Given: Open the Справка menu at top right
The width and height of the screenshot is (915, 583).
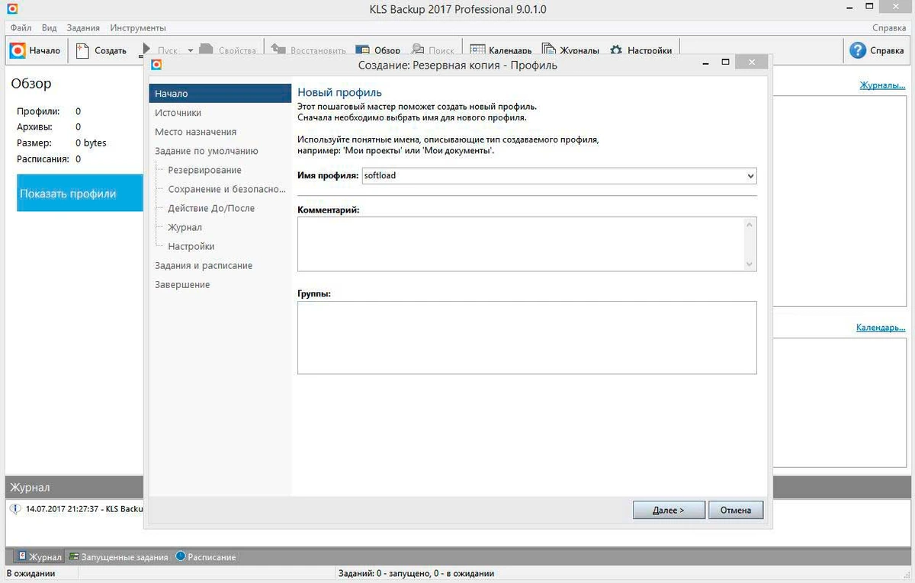Looking at the screenshot, I should [889, 27].
